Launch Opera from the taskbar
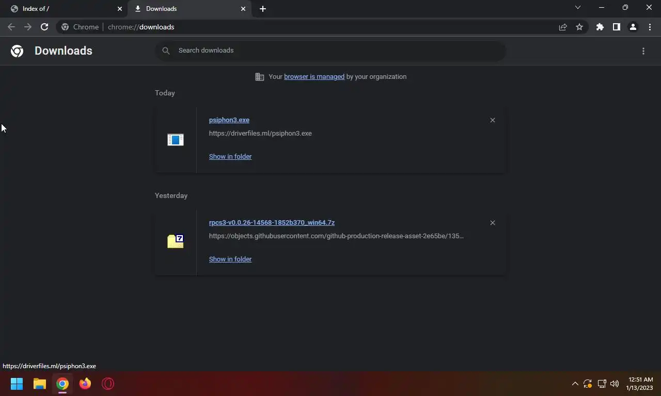 point(108,384)
